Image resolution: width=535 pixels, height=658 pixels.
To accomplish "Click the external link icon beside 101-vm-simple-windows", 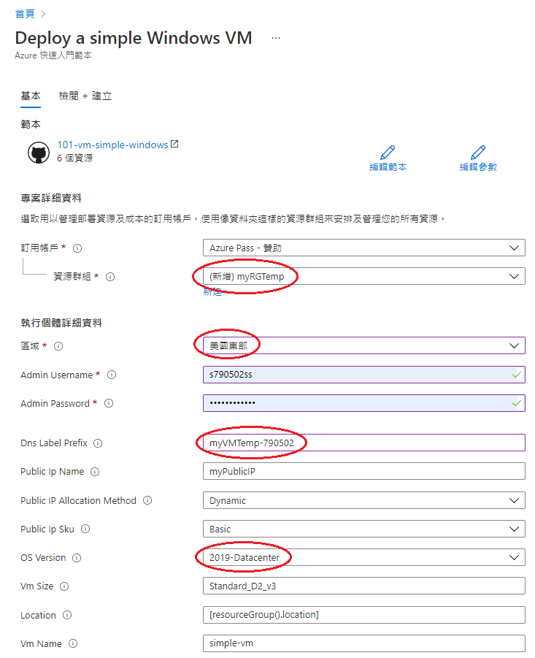I will pos(174,144).
